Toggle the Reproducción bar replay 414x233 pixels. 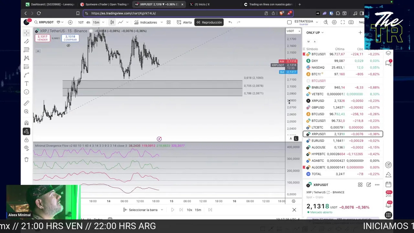[x=209, y=22]
